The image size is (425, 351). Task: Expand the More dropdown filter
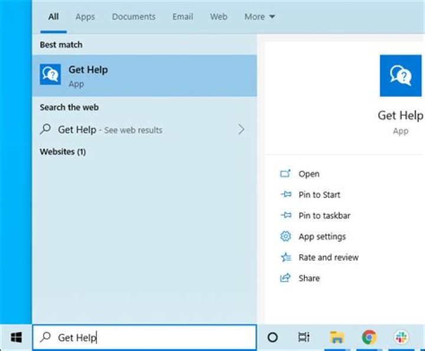pyautogui.click(x=260, y=17)
